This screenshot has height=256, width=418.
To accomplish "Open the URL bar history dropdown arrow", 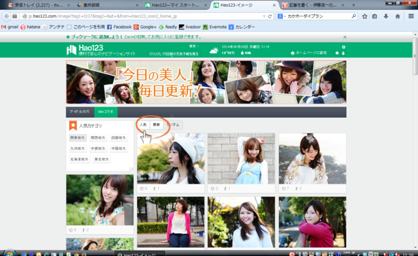I will coord(264,16).
